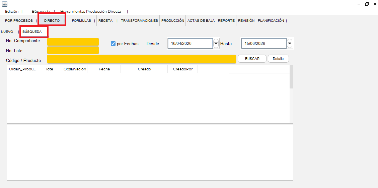Screen dimensions: 378x188
Task: Open the REVISIÓN tab
Action: pos(246,21)
